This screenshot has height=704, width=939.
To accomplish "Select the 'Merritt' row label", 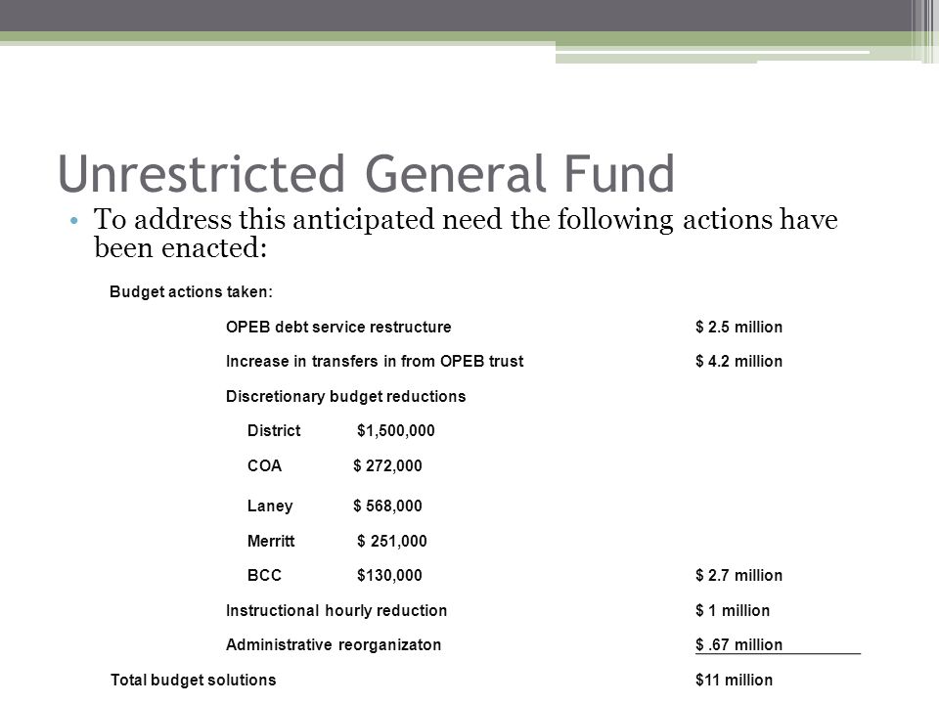I will click(271, 541).
